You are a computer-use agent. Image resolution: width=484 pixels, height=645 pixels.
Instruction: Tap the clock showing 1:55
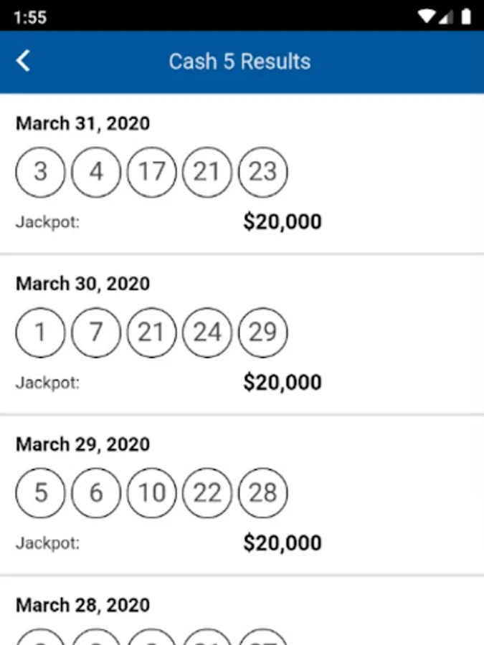pyautogui.click(x=30, y=16)
